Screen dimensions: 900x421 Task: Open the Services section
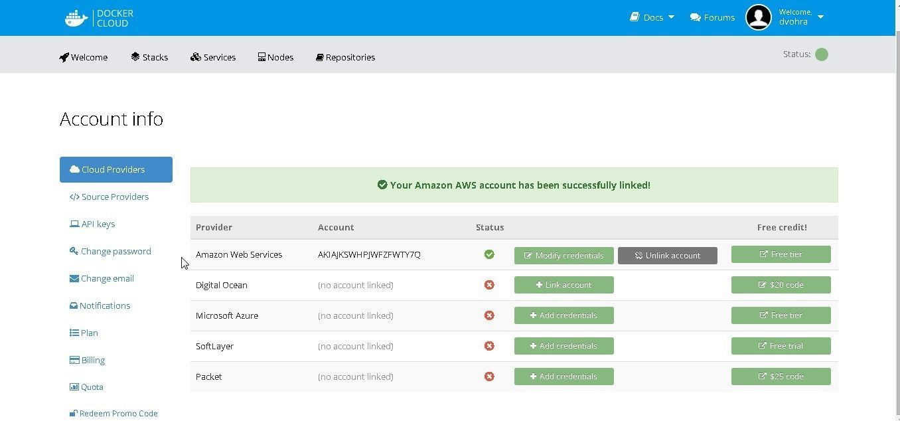click(213, 57)
